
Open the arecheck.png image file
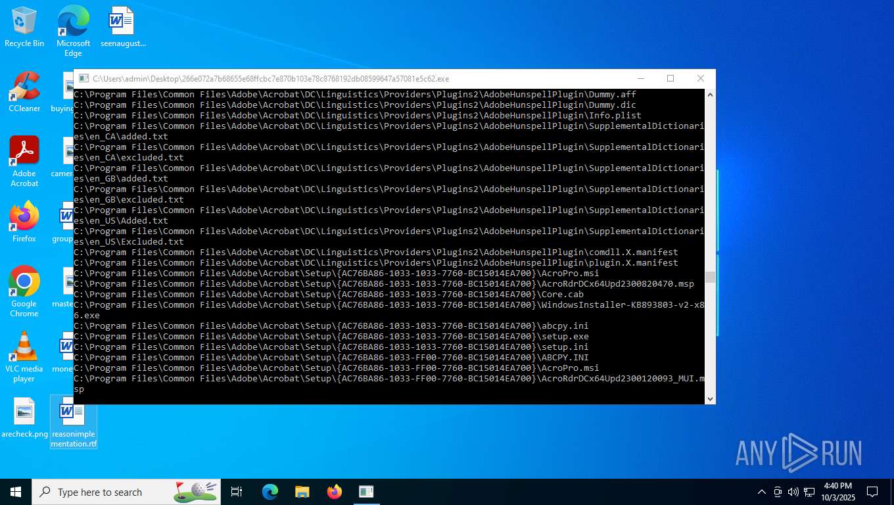tap(24, 418)
